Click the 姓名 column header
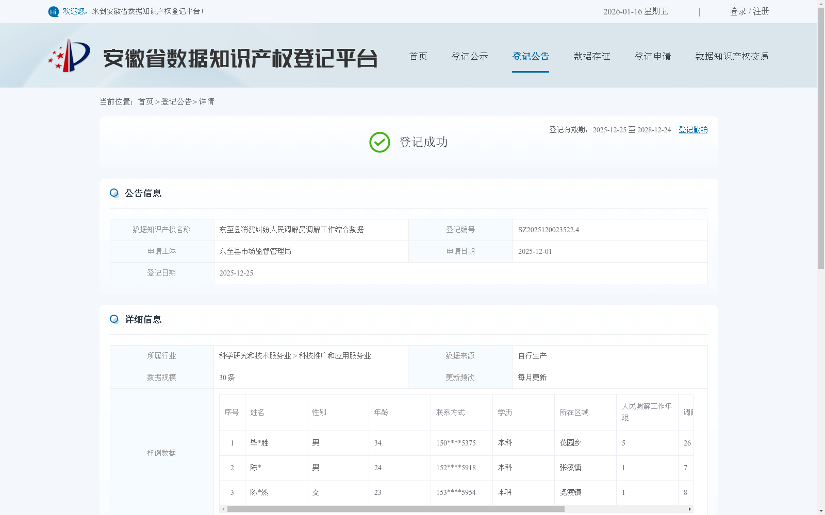The height and width of the screenshot is (515, 825). (257, 413)
